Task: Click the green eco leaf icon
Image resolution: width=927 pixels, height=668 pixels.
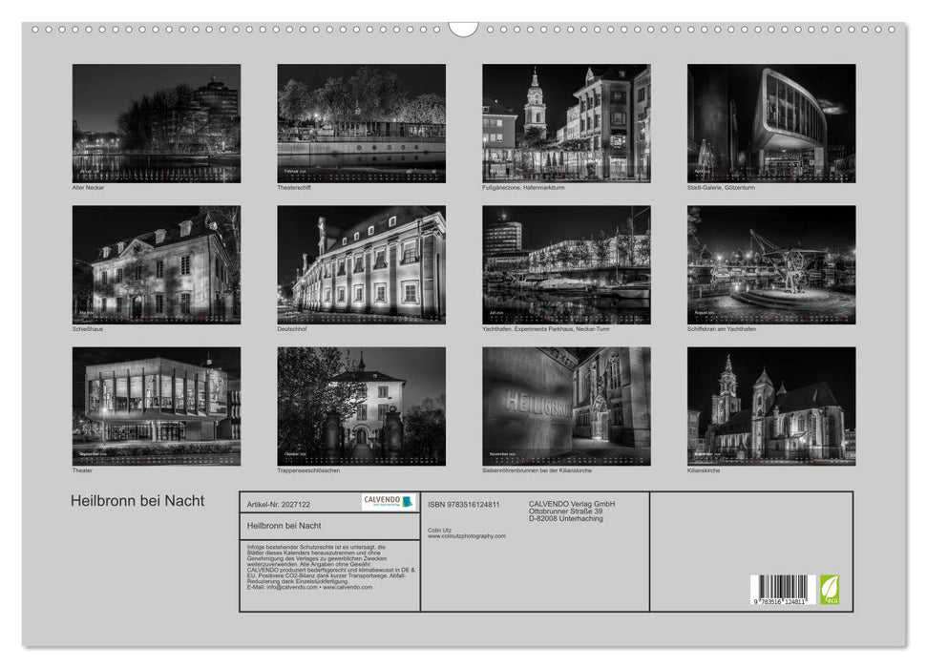Action: (x=829, y=588)
